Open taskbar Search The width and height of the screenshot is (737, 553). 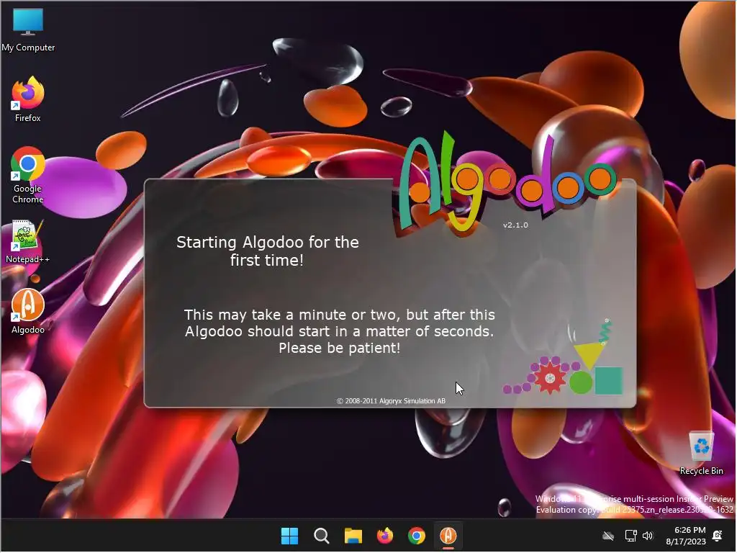322,536
